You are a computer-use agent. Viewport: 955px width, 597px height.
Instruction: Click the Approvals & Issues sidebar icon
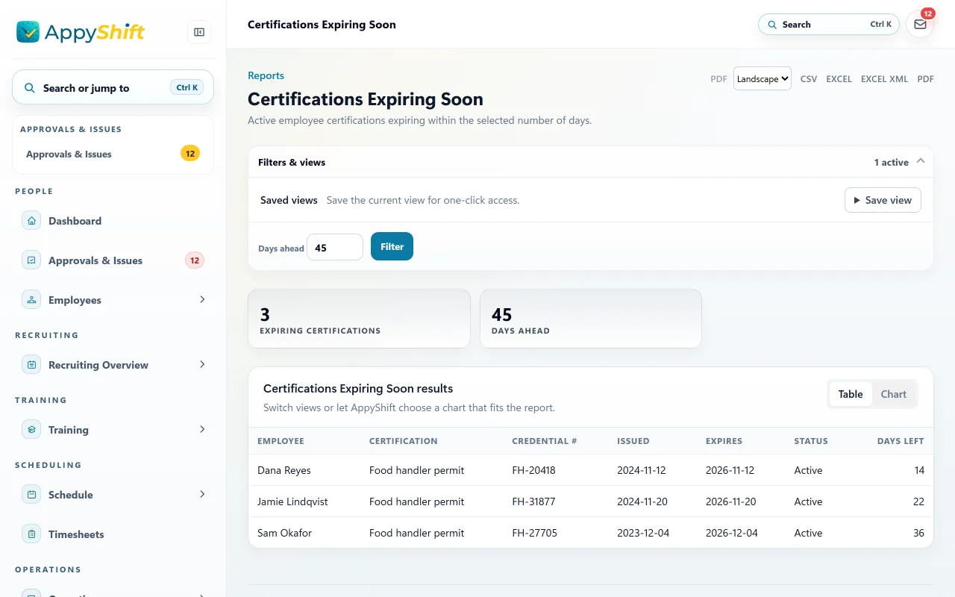click(31, 260)
